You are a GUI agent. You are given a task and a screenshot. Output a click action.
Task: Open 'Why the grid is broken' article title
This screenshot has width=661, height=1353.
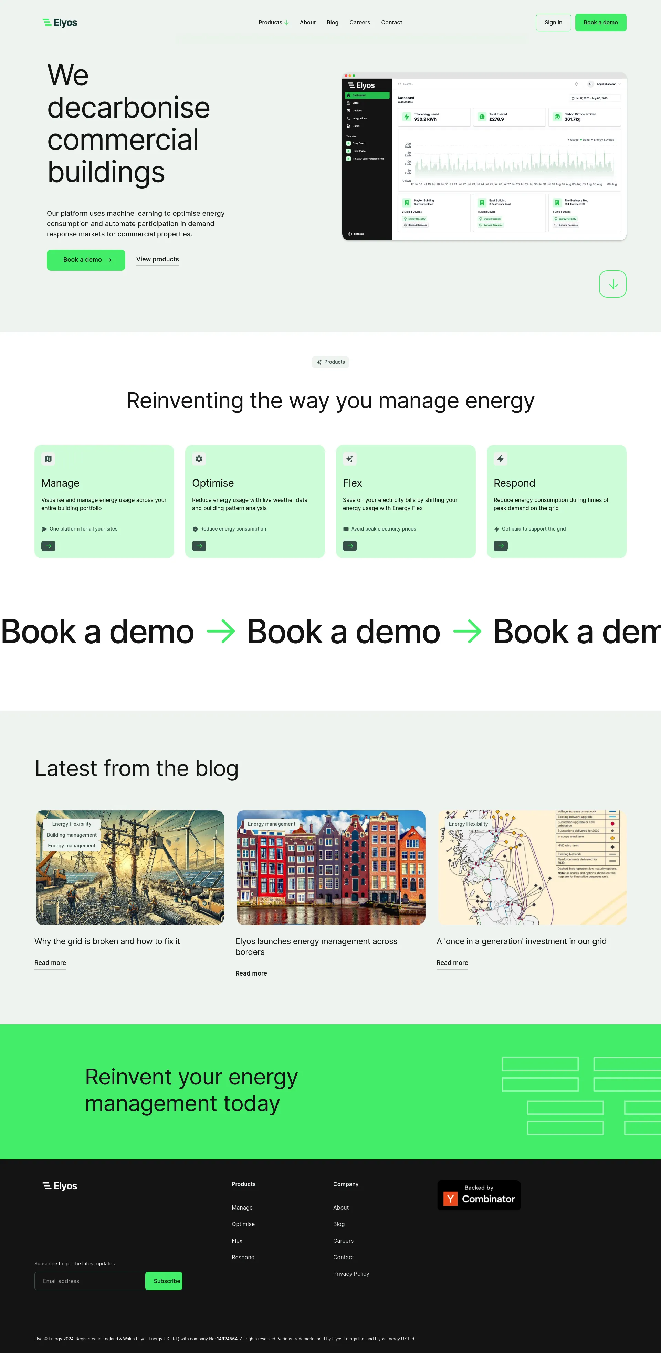(x=107, y=941)
